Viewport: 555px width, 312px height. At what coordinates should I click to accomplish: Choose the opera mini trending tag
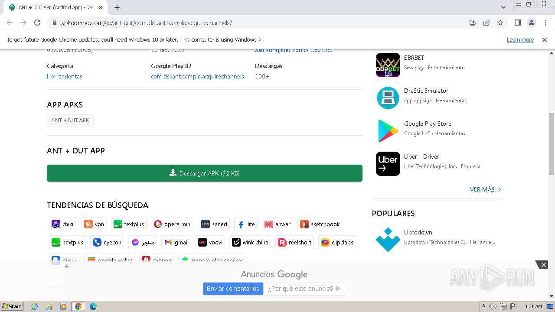173,224
